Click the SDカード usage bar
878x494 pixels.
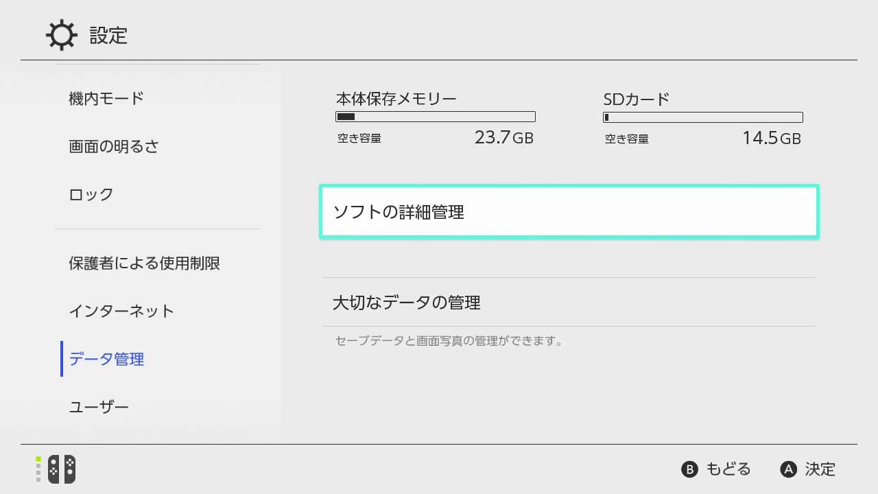click(703, 117)
